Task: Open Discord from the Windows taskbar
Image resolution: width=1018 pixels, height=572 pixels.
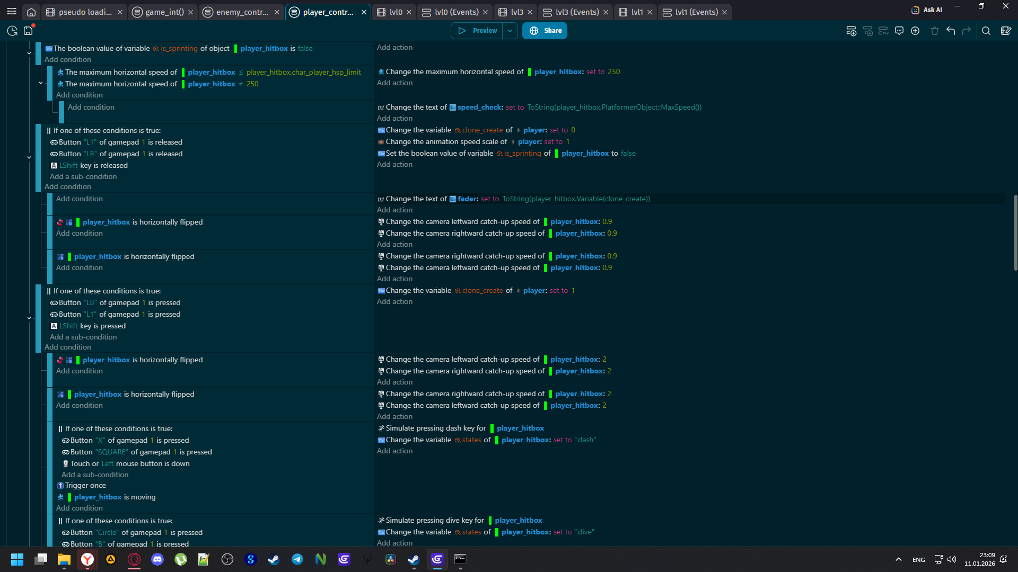Action: coord(157,559)
